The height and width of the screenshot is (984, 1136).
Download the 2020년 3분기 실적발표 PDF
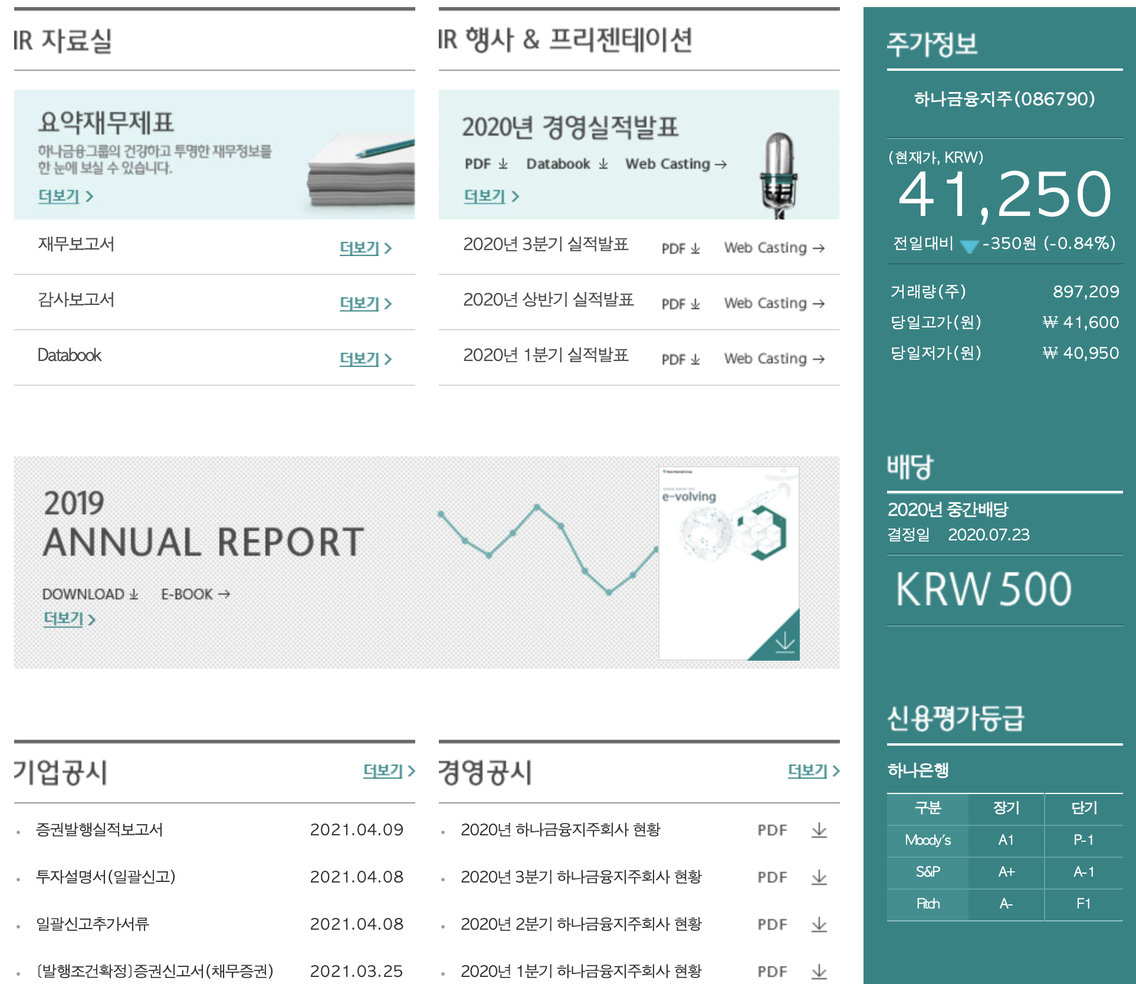[x=681, y=248]
